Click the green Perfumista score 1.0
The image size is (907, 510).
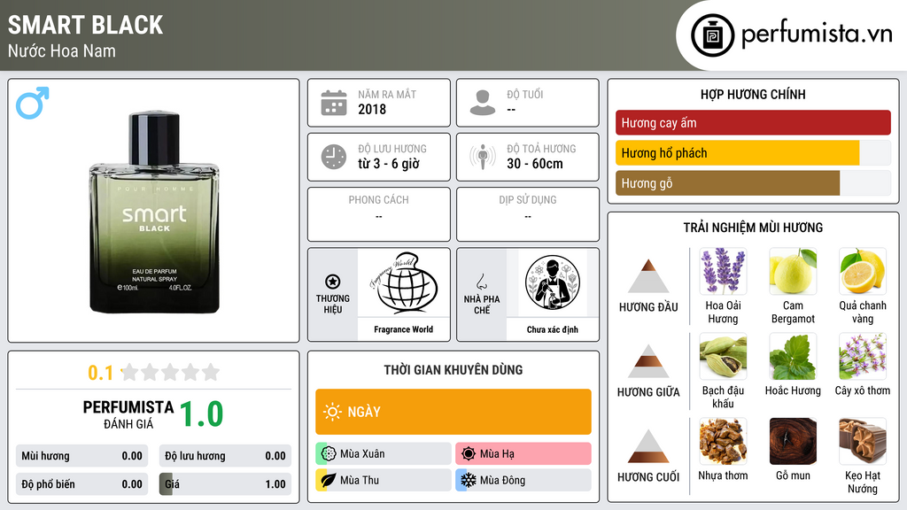pos(201,414)
